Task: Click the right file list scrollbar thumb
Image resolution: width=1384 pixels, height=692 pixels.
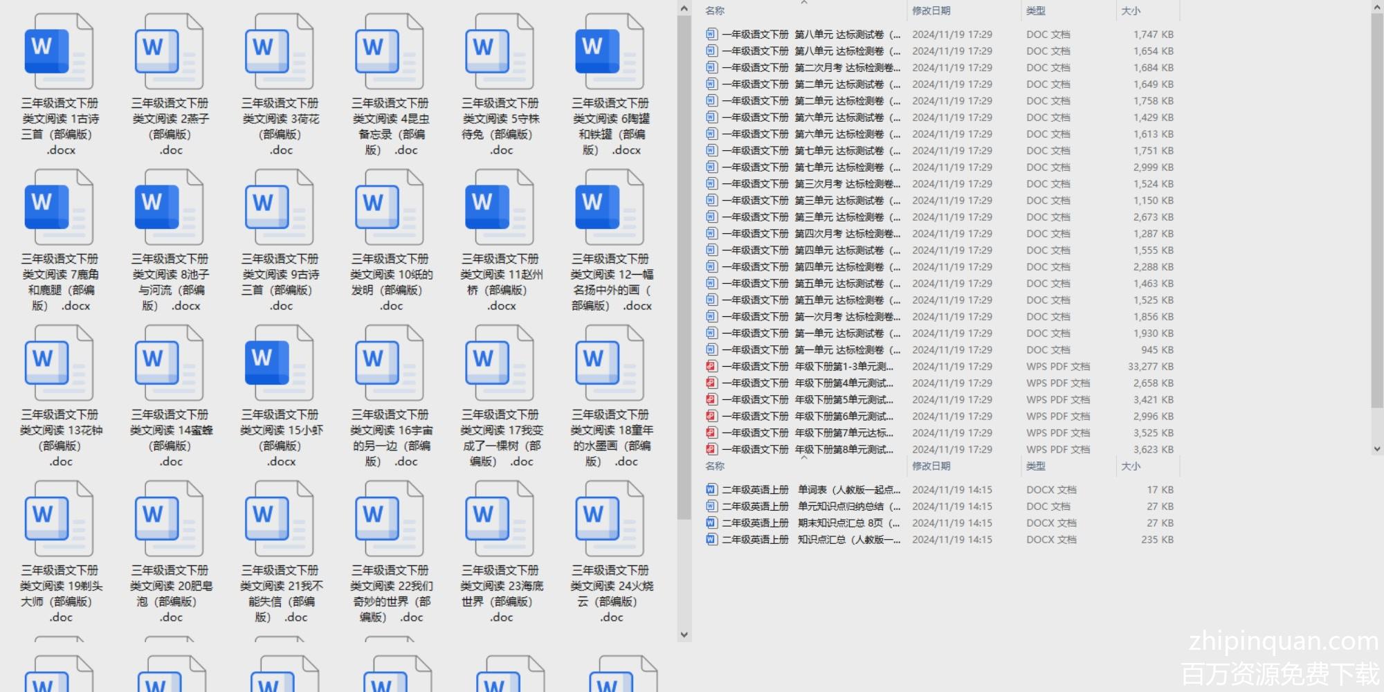Action: pyautogui.click(x=1376, y=208)
